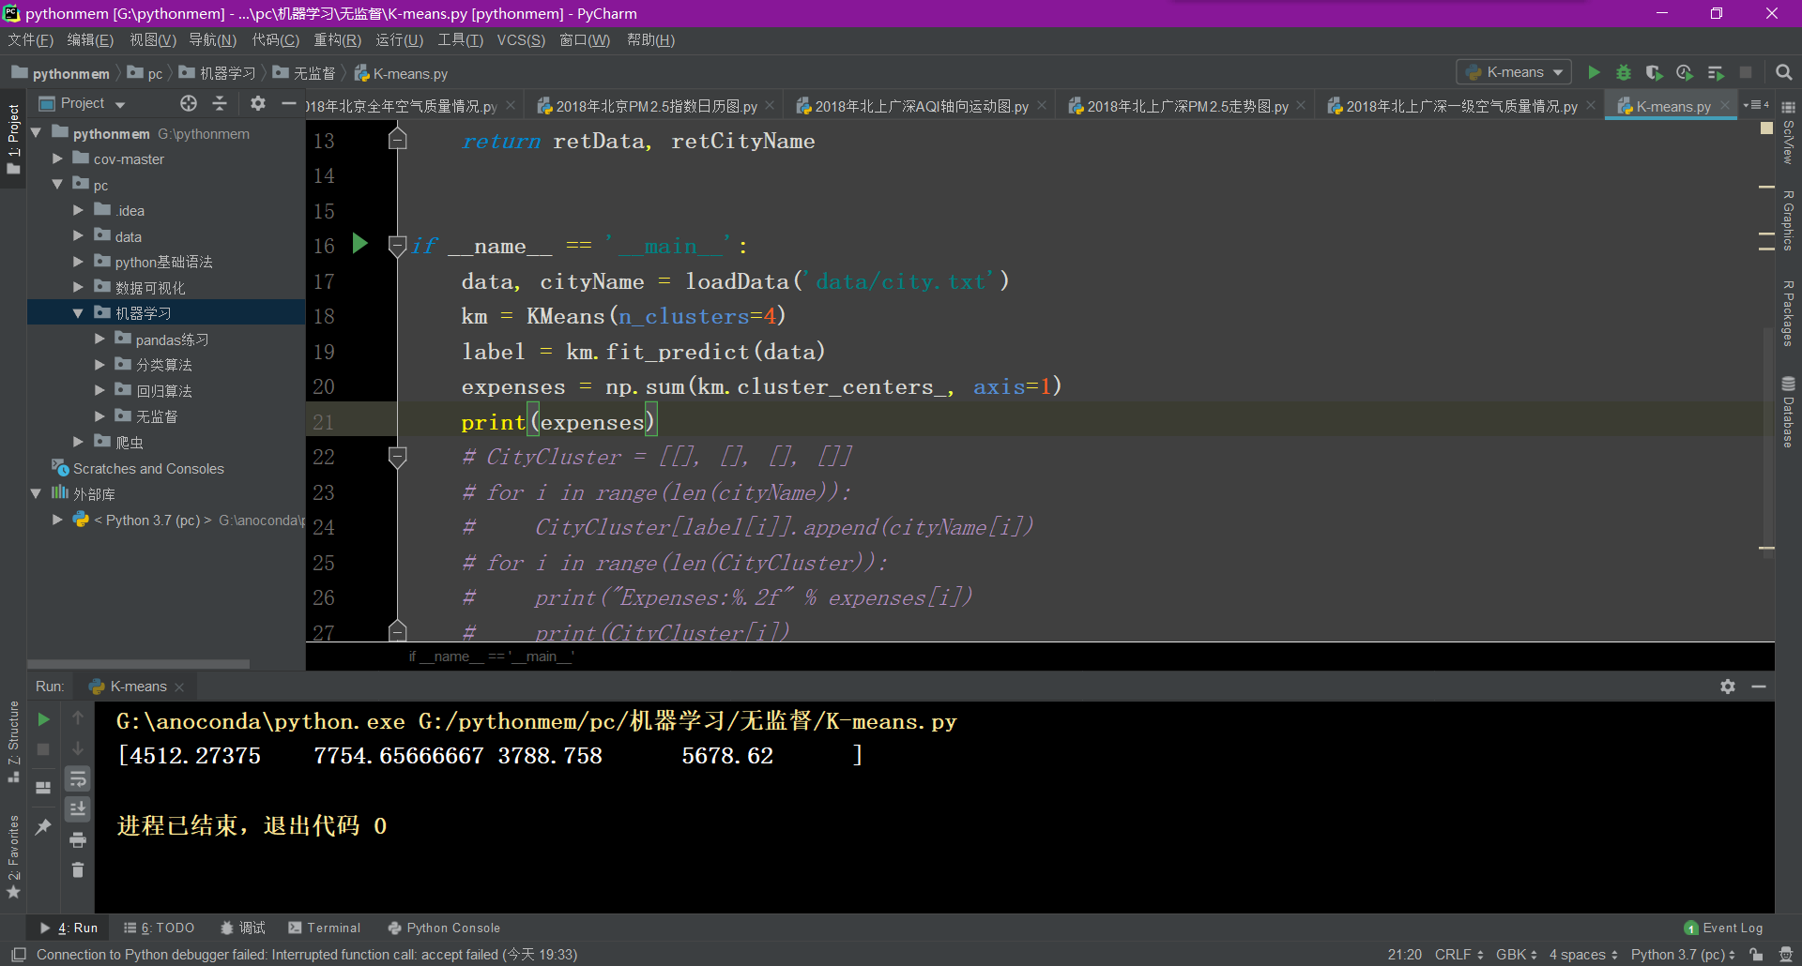Run K-means with the green toolbar play icon
1802x966 pixels.
click(1594, 72)
